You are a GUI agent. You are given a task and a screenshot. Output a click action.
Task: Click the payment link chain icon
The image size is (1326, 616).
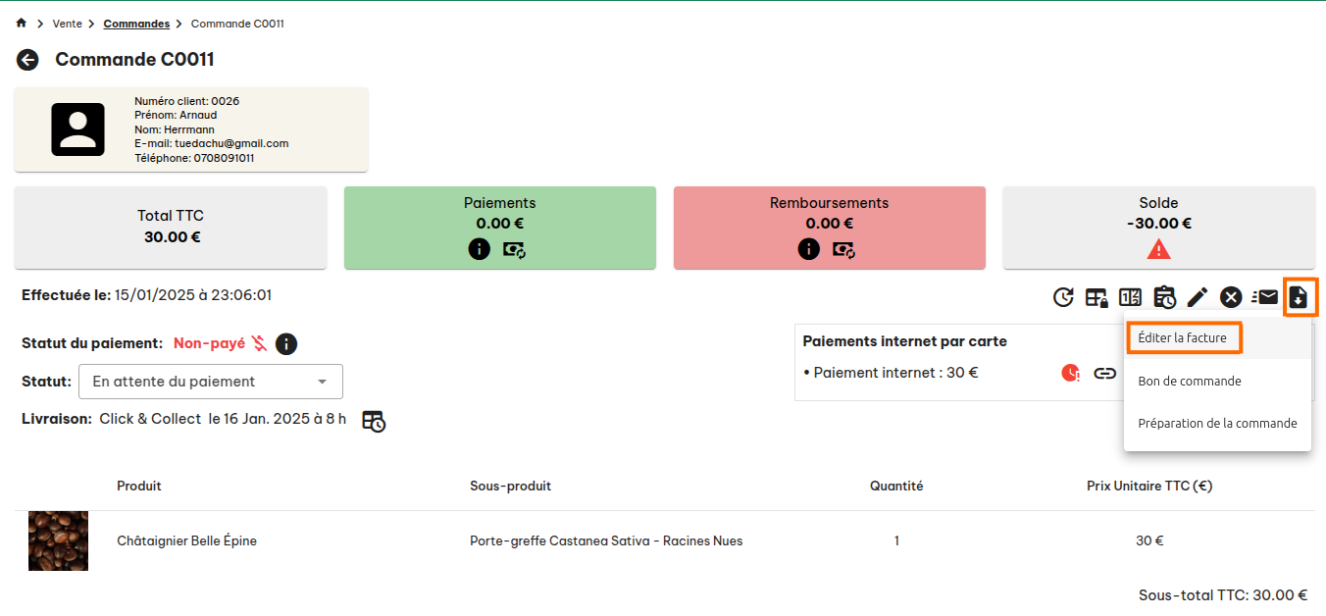pos(1105,373)
